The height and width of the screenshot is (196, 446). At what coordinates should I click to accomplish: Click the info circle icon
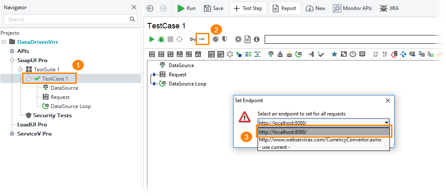[x=257, y=39]
